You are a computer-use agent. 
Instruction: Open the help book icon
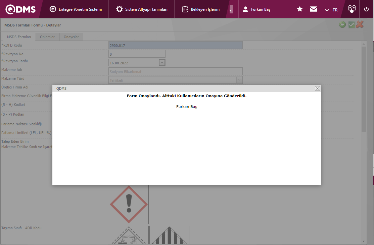(x=352, y=9)
